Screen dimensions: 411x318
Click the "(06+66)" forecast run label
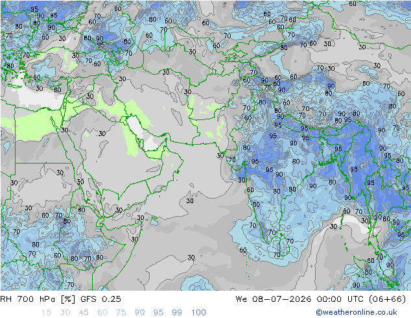pyautogui.click(x=387, y=299)
